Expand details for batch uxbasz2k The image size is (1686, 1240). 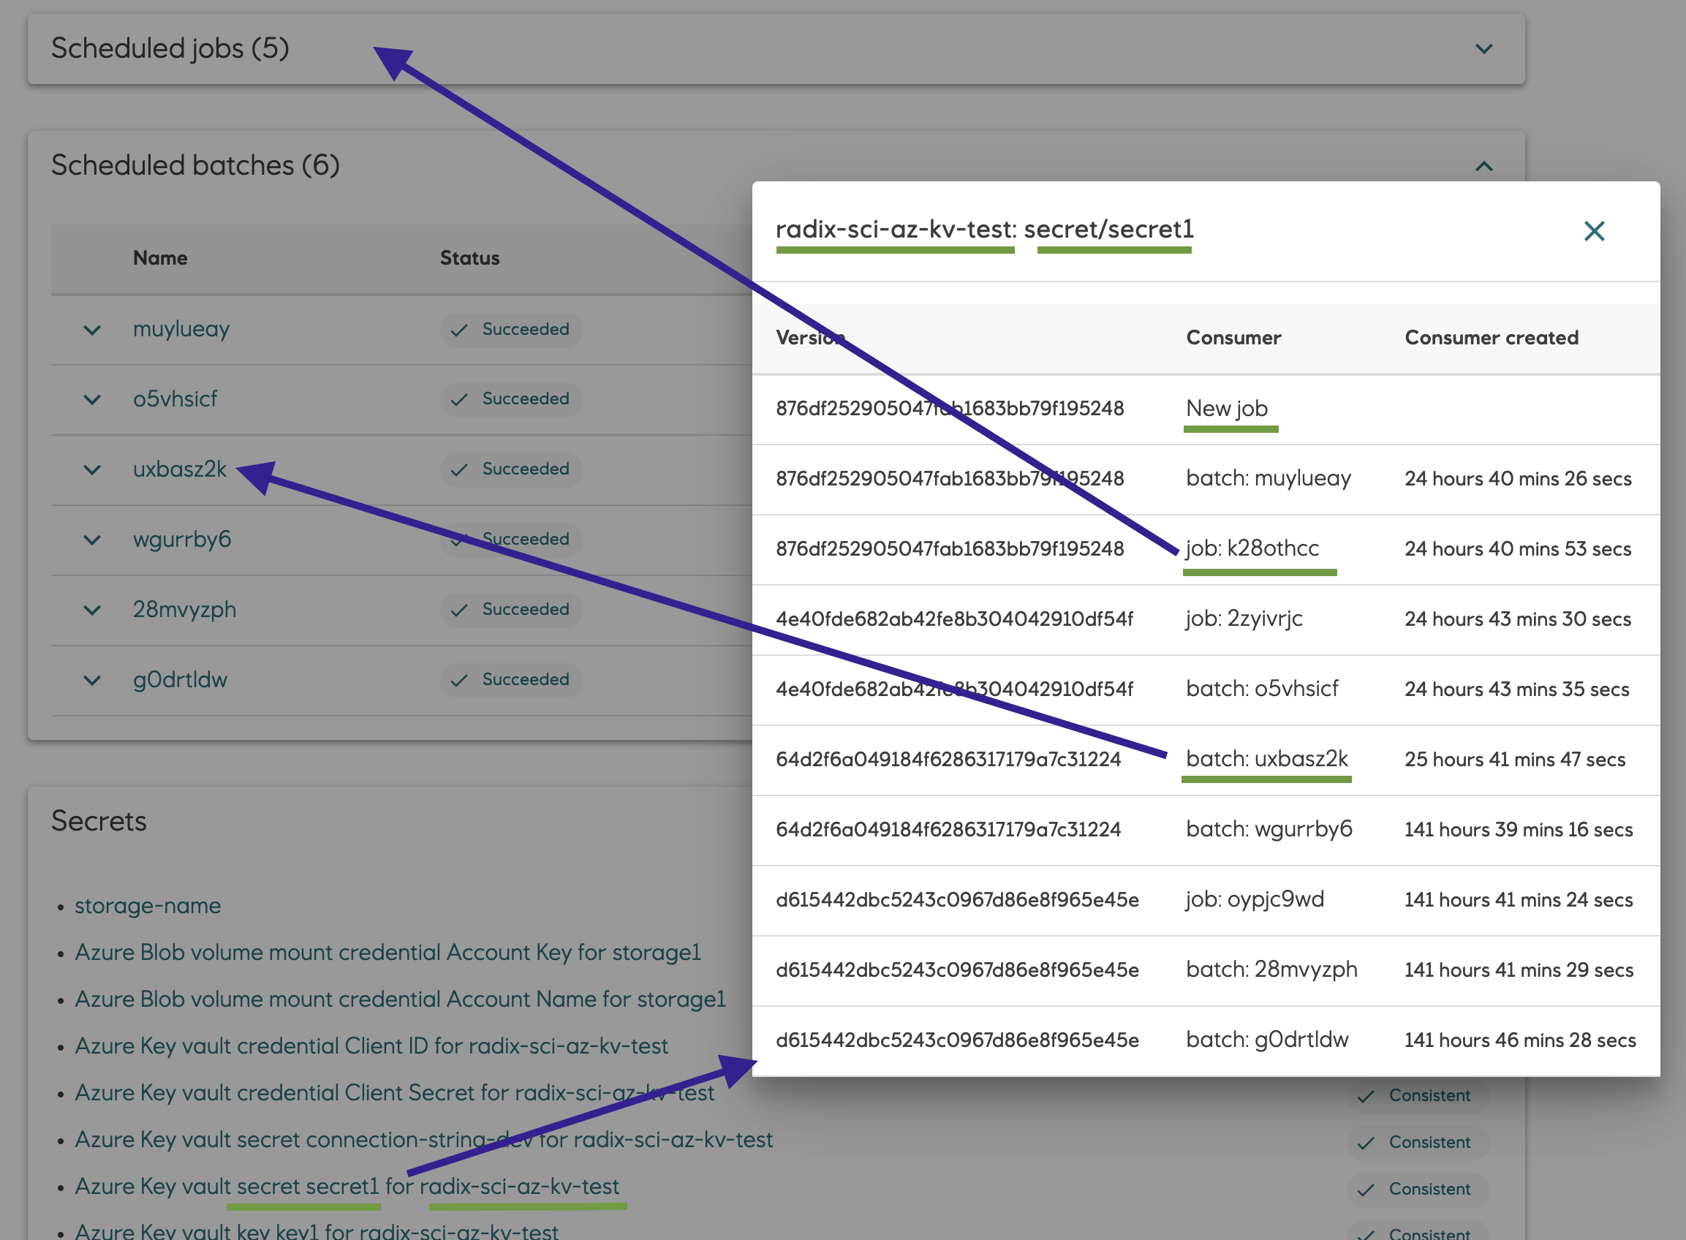point(91,470)
